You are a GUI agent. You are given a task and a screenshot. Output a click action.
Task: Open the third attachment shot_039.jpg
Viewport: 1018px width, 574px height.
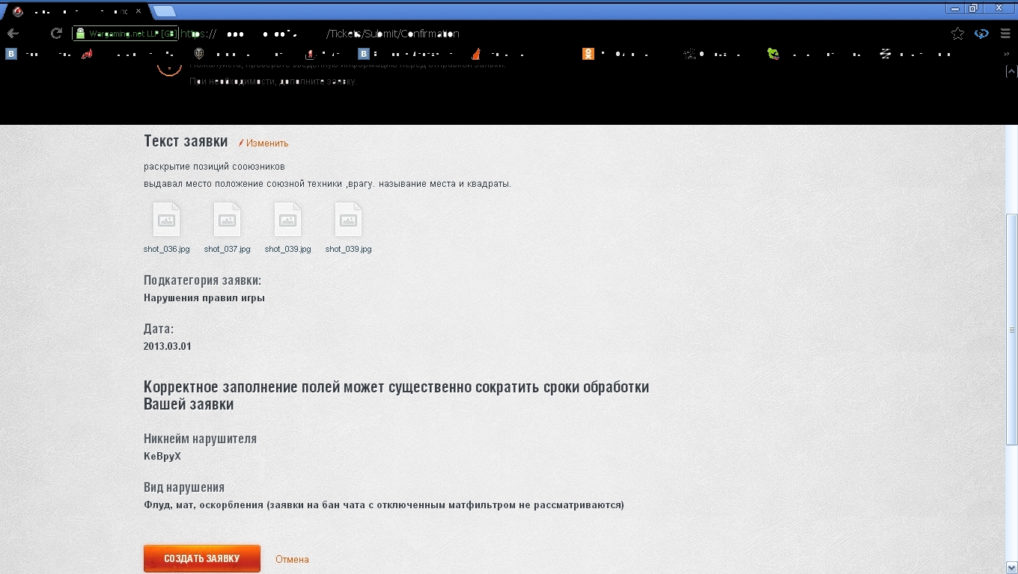287,228
